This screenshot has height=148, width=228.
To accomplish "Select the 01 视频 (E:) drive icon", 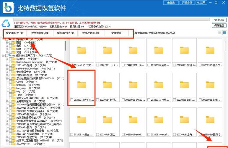I will (10, 55).
